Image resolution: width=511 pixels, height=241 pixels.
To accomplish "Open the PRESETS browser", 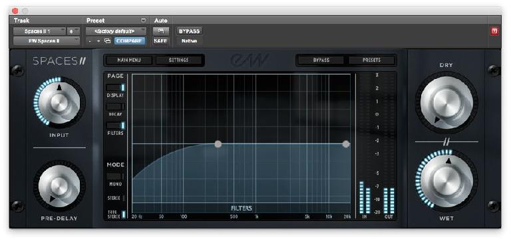I will tap(371, 60).
